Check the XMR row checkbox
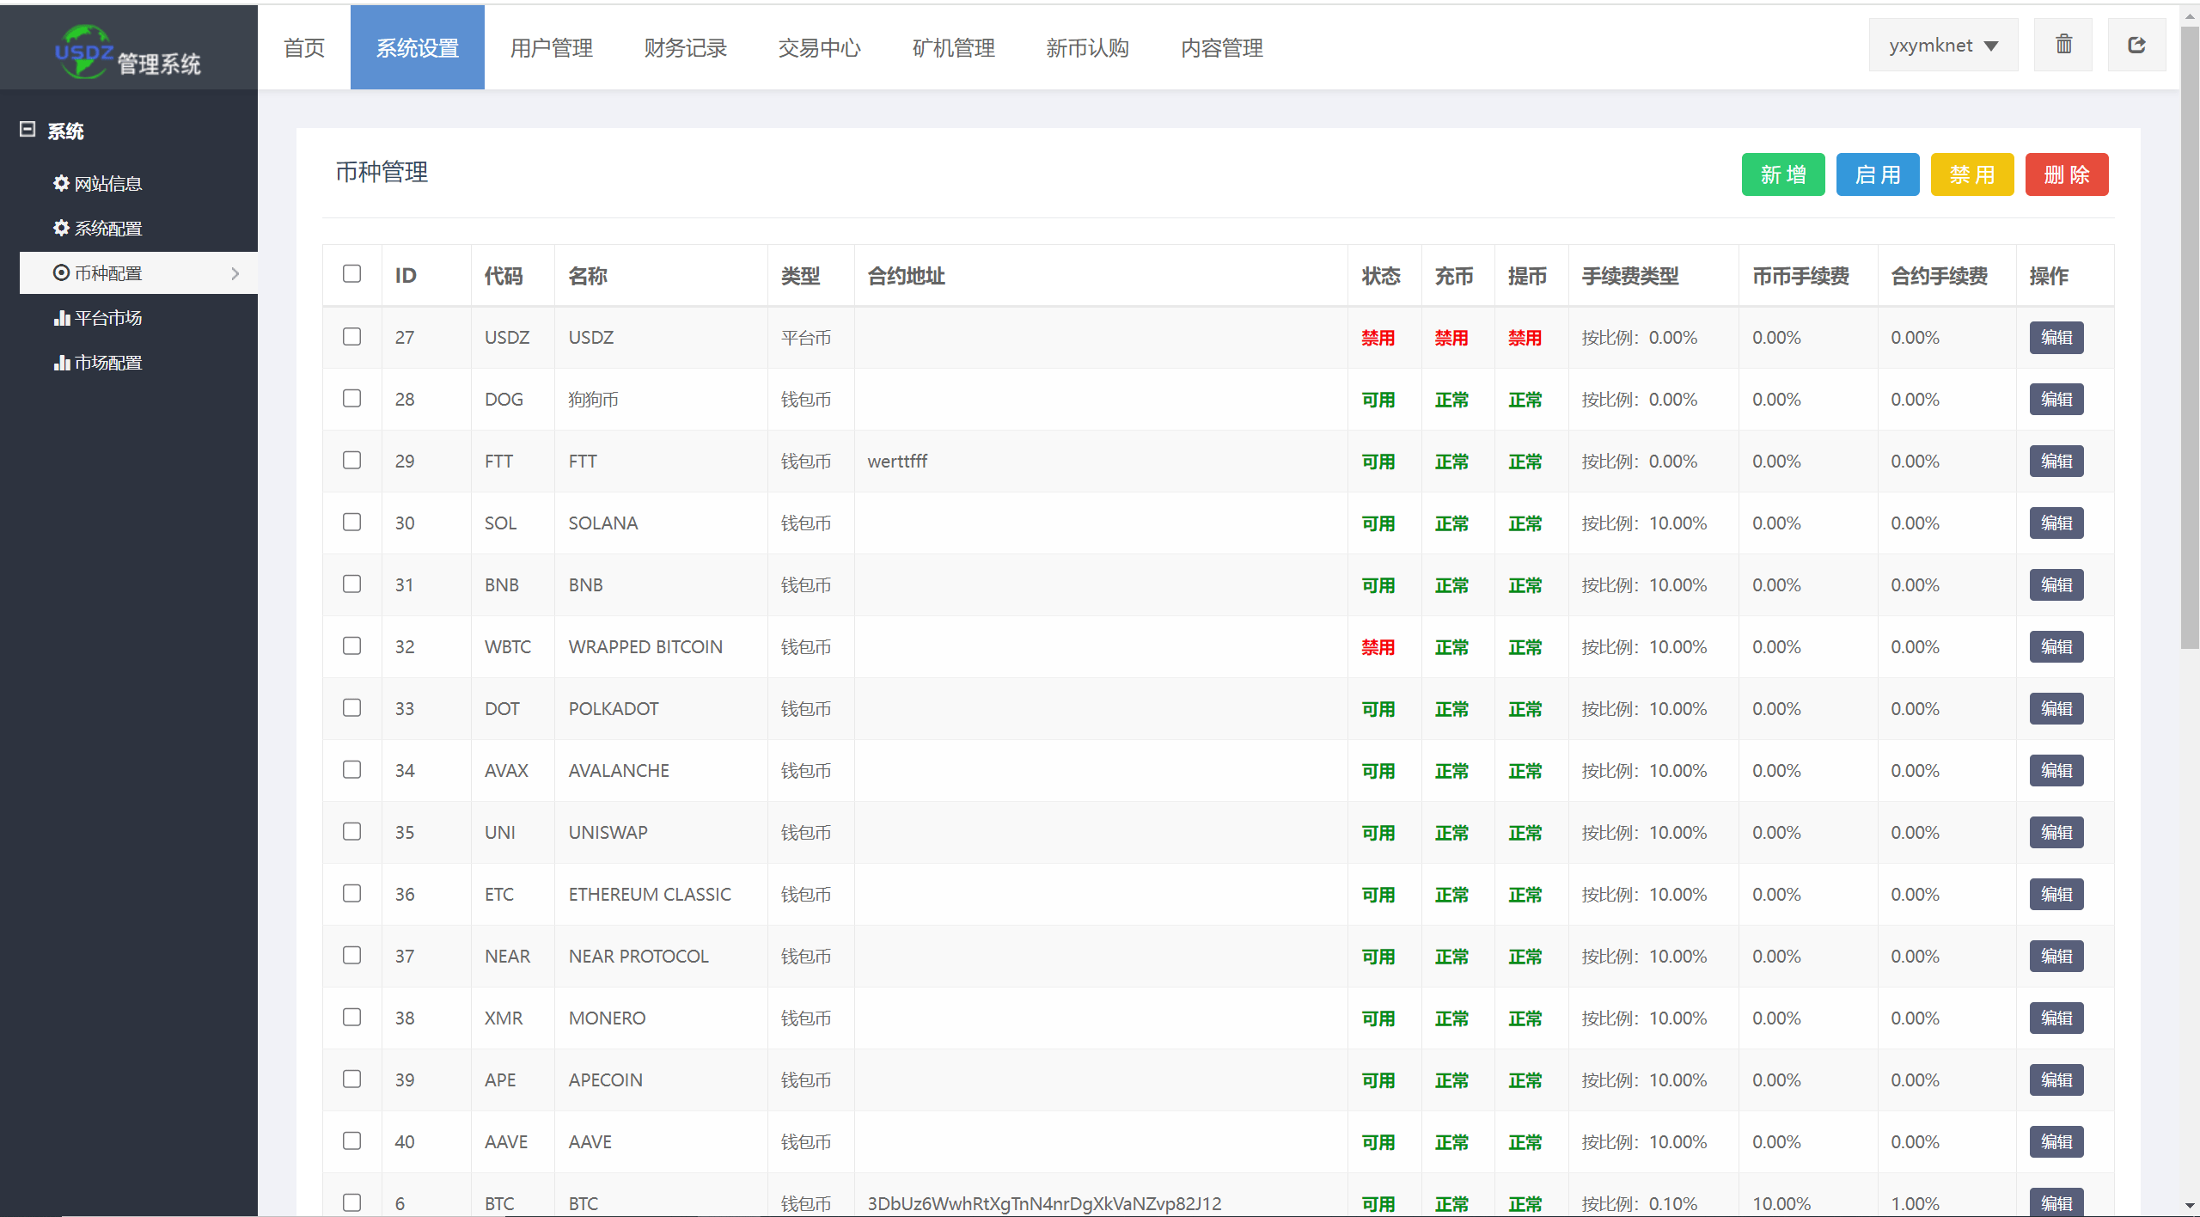This screenshot has height=1217, width=2200. pyautogui.click(x=351, y=1017)
